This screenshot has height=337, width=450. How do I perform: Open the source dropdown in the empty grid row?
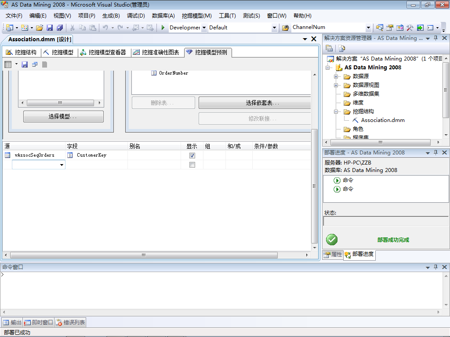62,165
